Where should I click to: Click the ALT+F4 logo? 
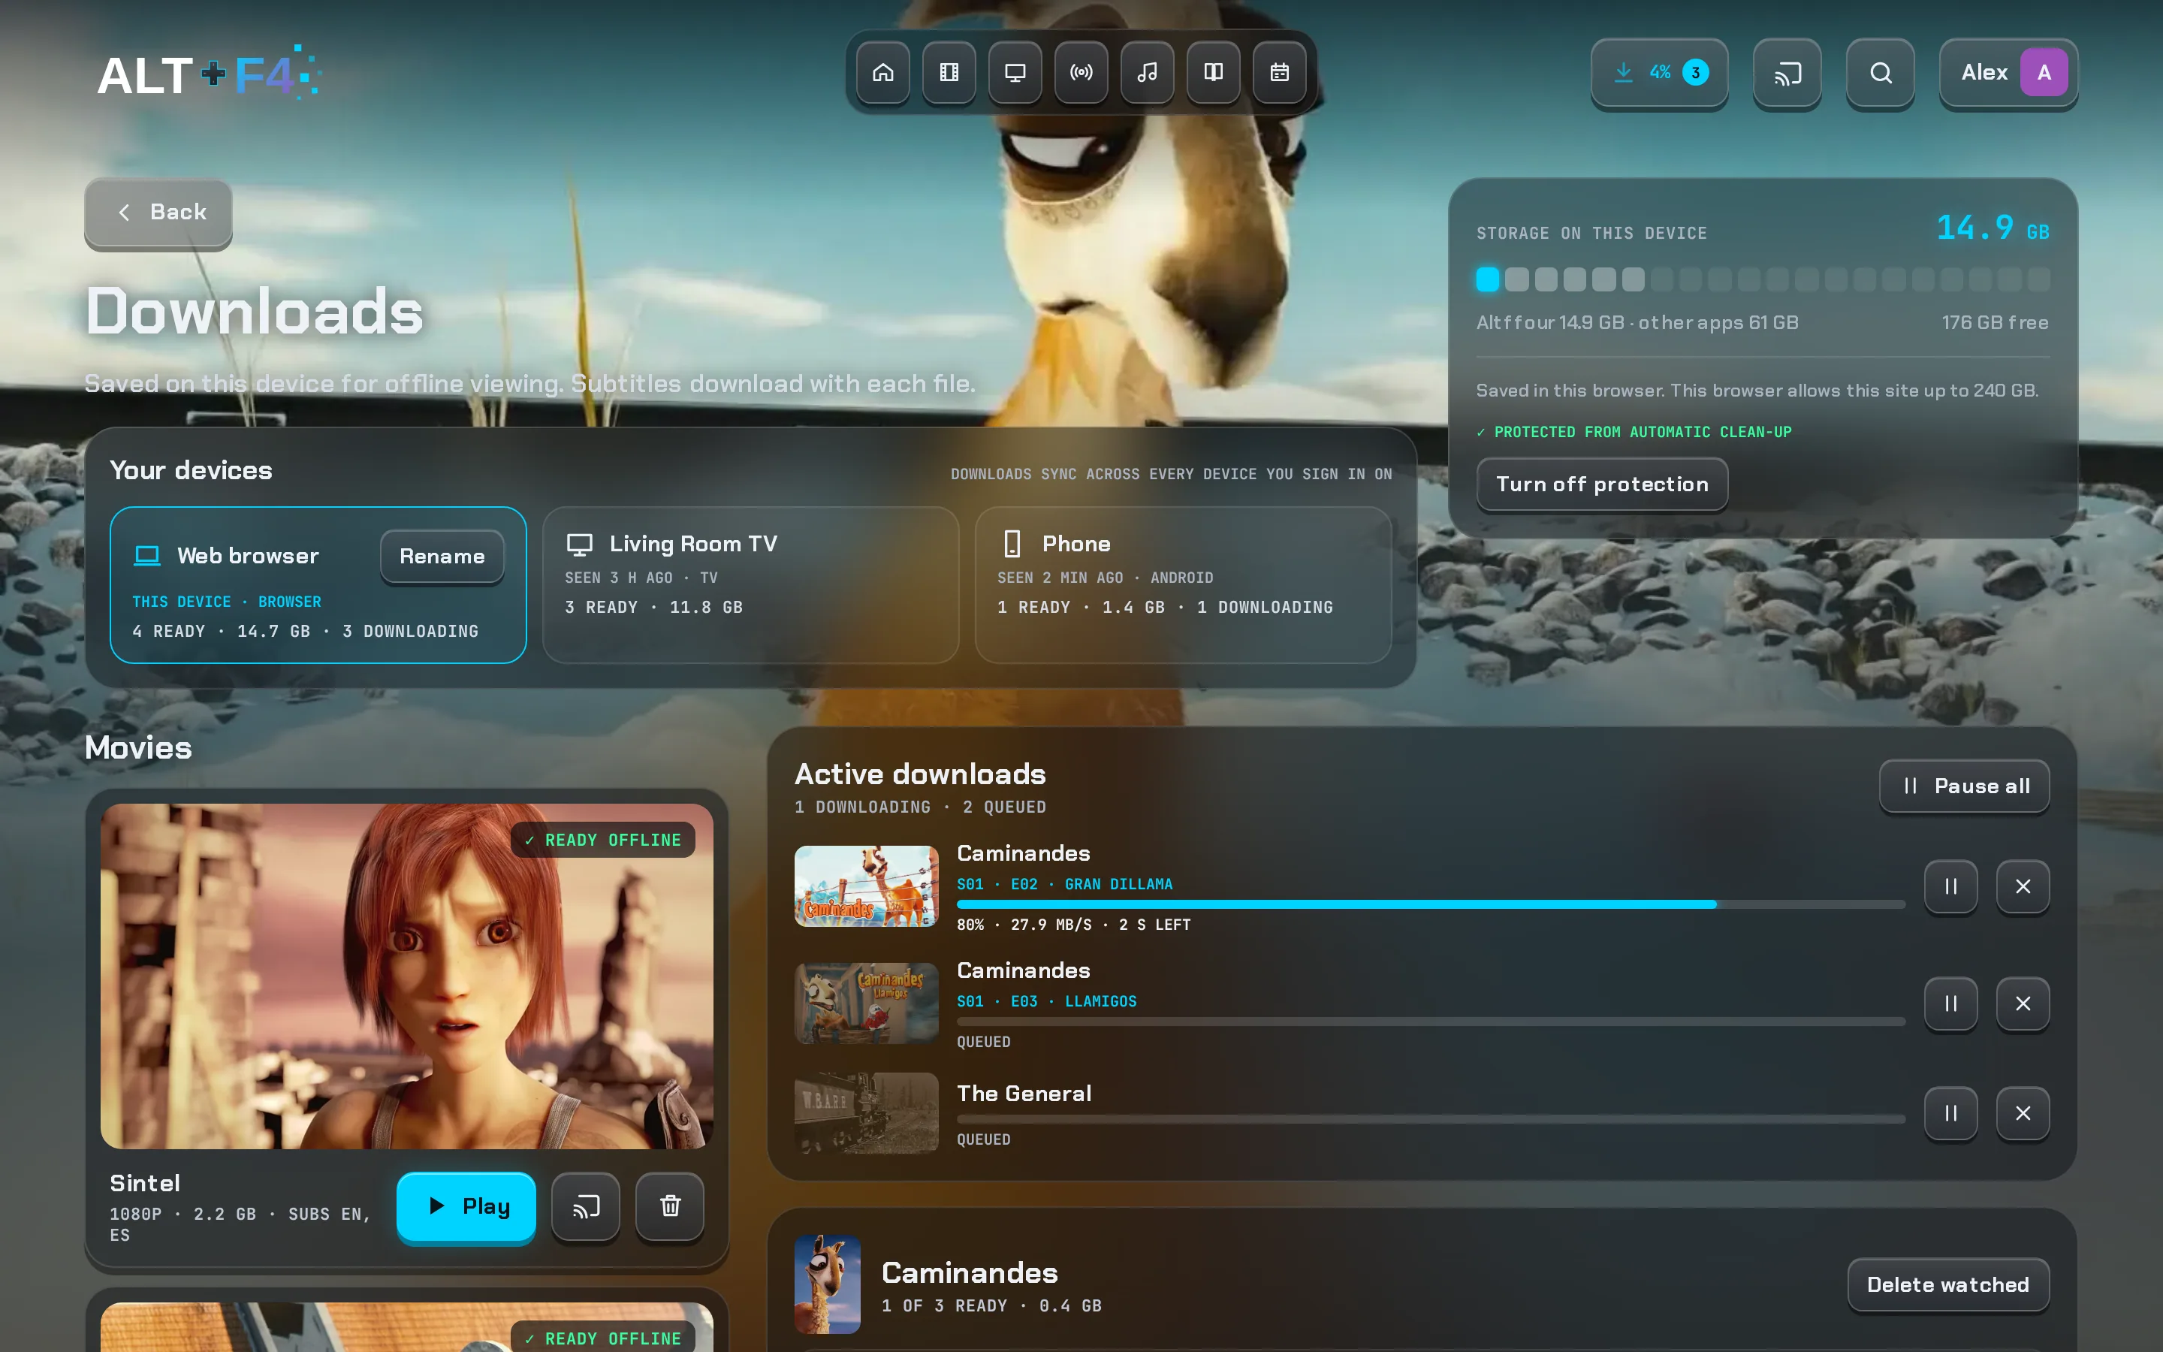209,74
